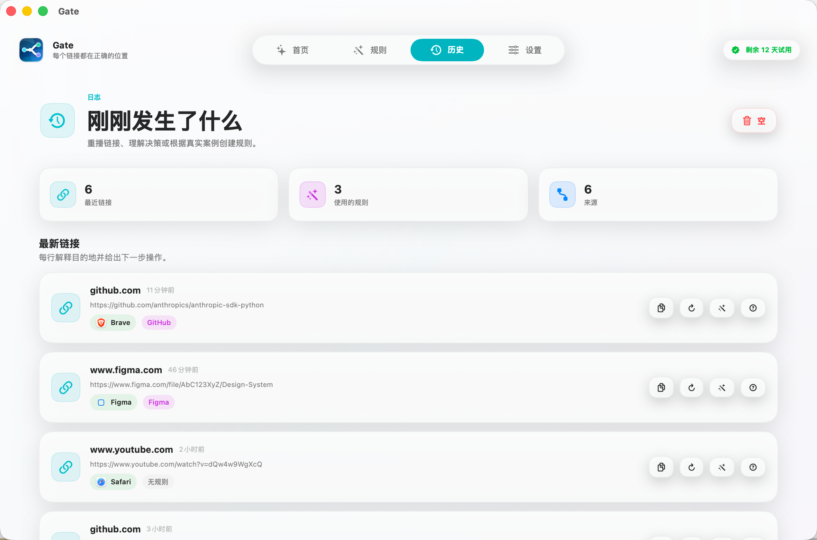Explain decision for github.com 11分钟前 entry
The width and height of the screenshot is (817, 540).
[753, 308]
